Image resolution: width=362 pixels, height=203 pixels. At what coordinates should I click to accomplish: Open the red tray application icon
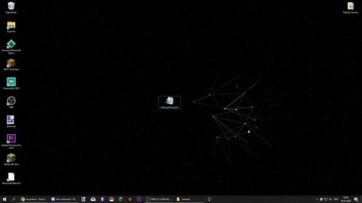321,199
